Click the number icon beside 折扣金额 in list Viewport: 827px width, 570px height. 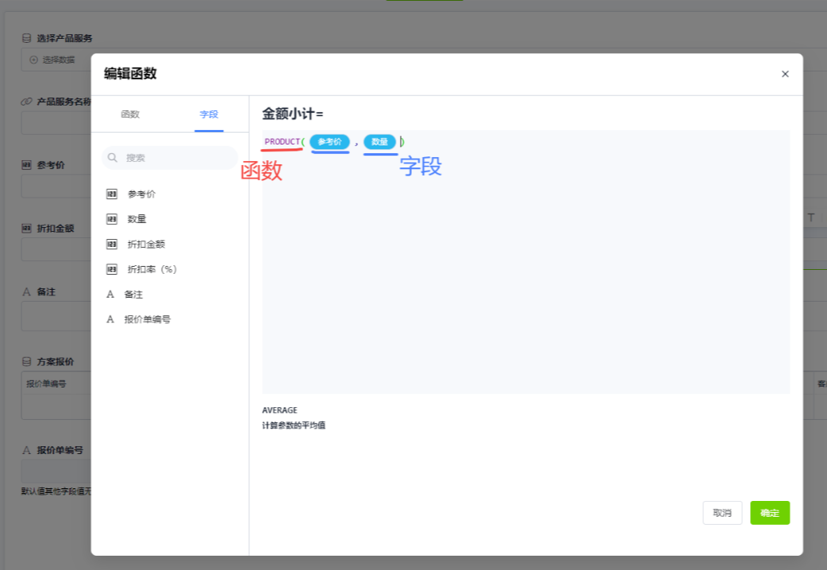coord(112,245)
